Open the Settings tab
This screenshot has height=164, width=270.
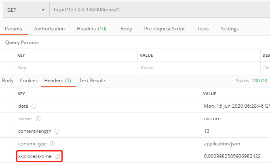click(230, 29)
